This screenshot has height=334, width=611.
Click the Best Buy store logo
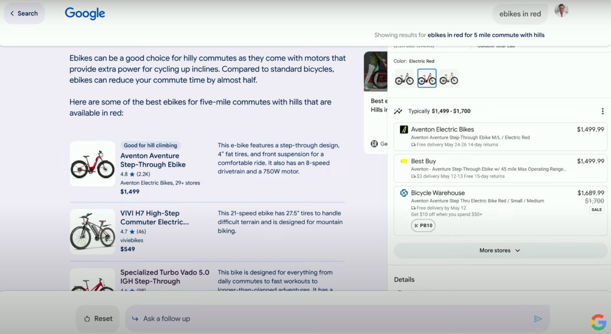pyautogui.click(x=404, y=161)
